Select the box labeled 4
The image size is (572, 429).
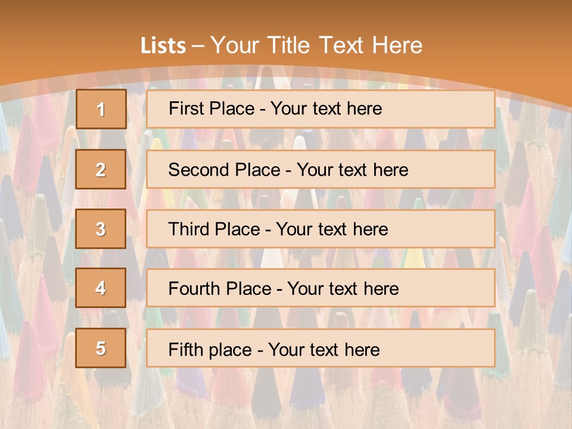(x=101, y=288)
